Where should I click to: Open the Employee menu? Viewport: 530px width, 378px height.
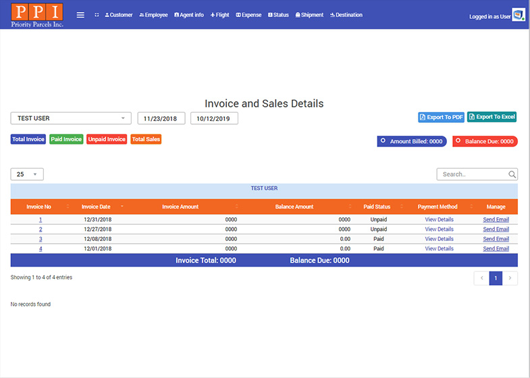tap(153, 15)
